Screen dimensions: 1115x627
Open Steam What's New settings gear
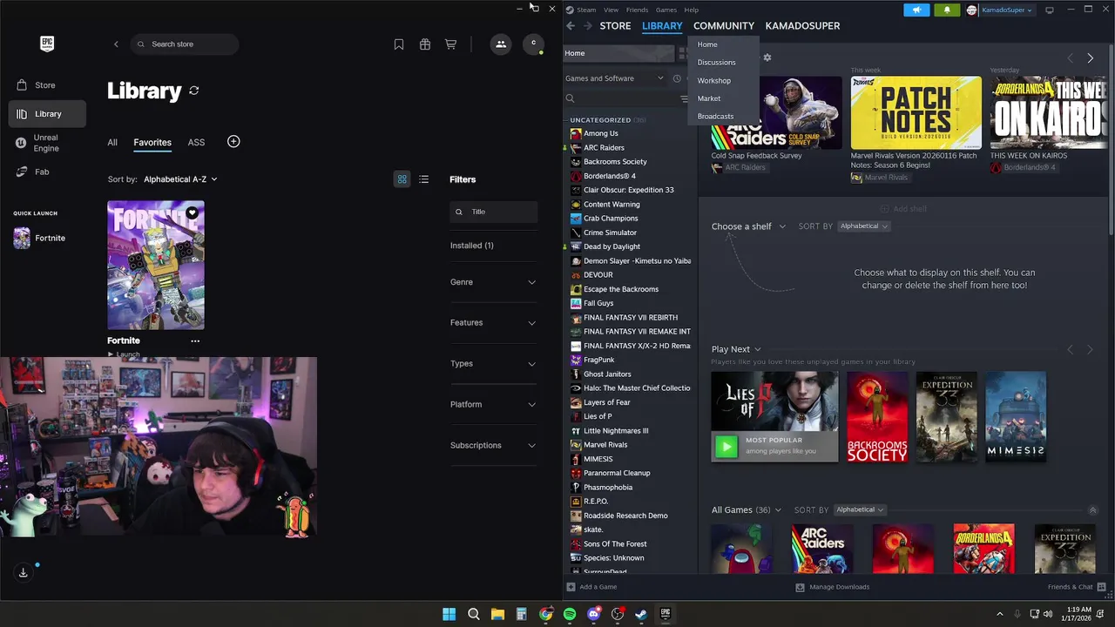767,57
